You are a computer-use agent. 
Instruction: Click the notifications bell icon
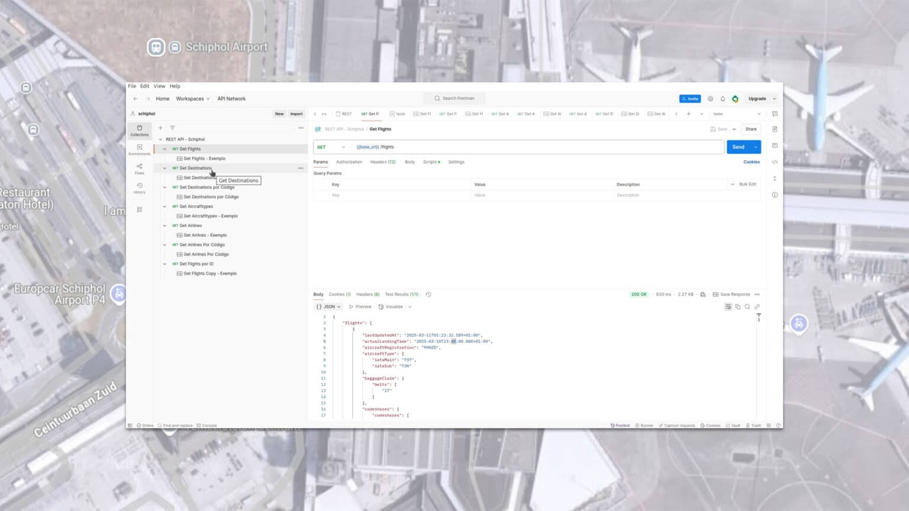pos(723,99)
